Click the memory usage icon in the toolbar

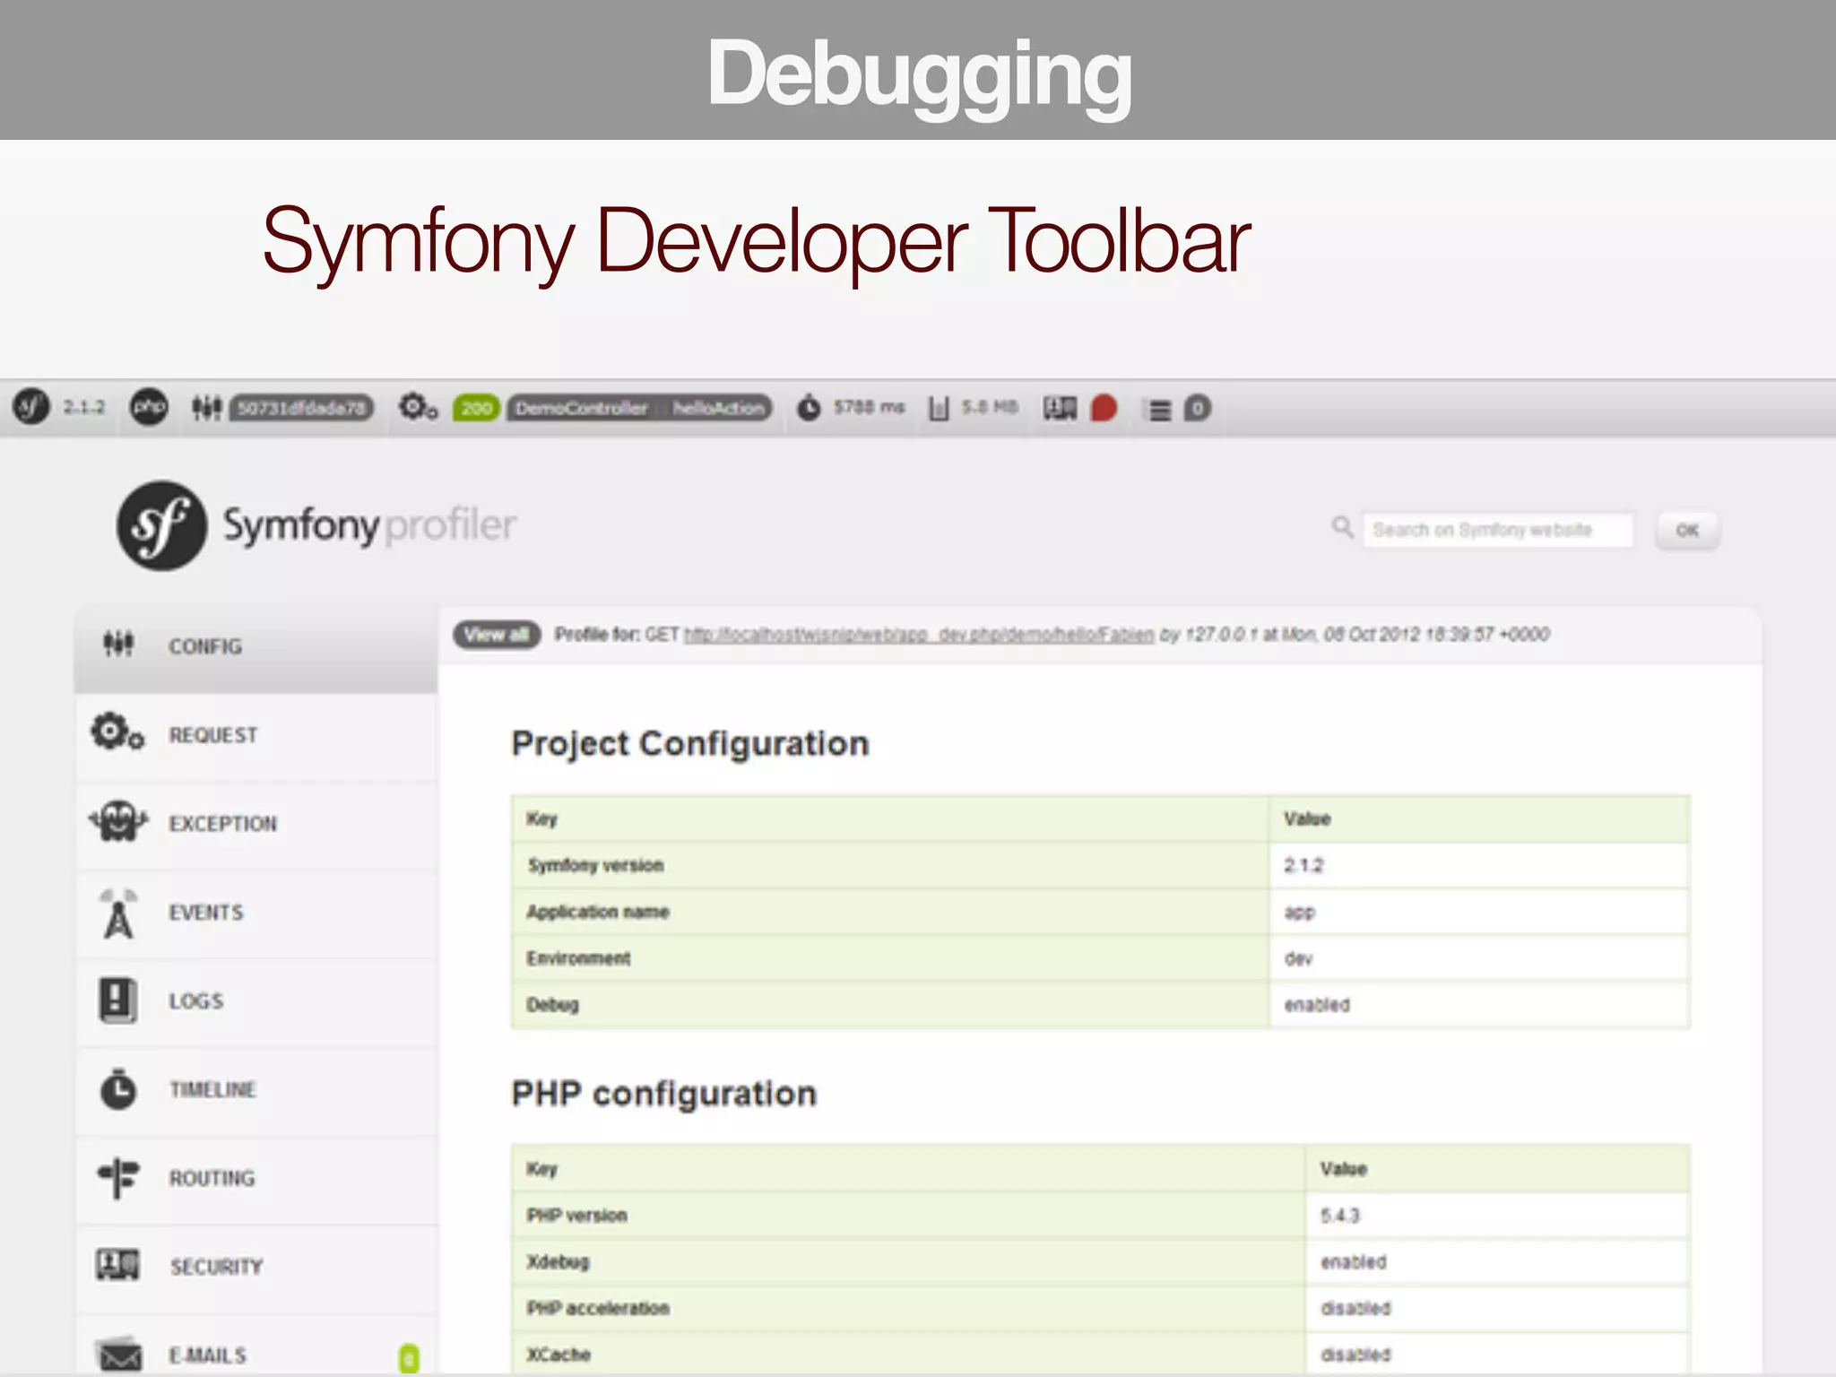point(939,409)
